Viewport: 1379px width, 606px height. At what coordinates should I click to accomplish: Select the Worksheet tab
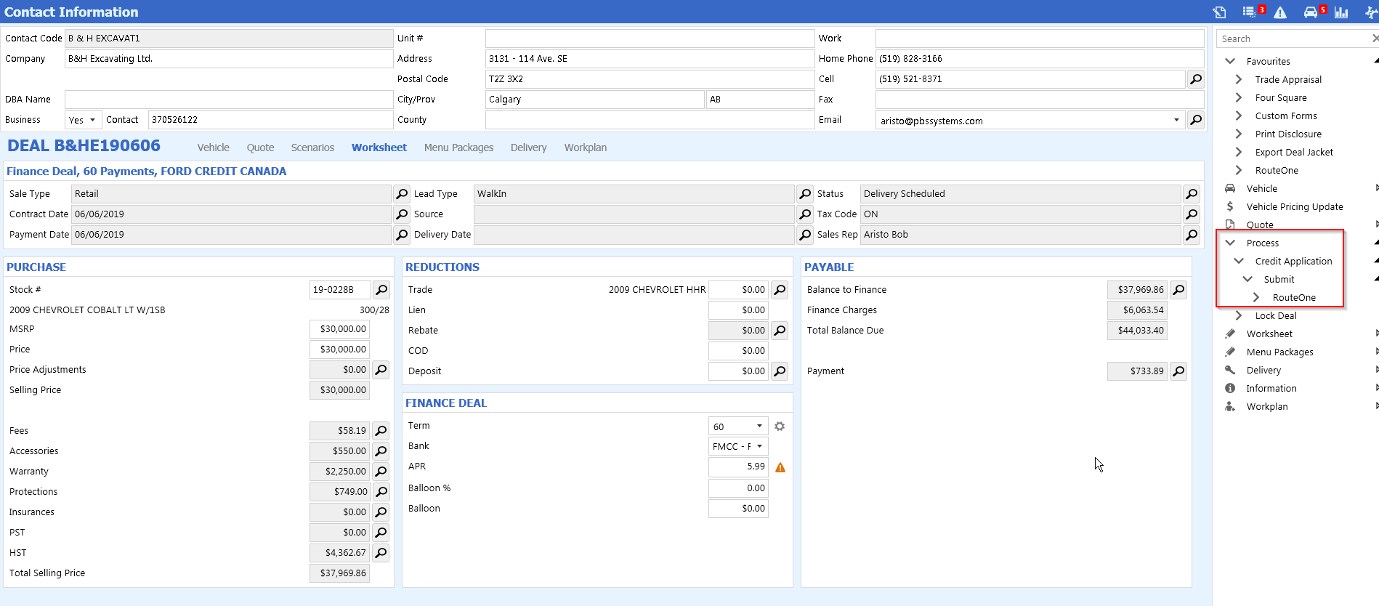coord(379,148)
